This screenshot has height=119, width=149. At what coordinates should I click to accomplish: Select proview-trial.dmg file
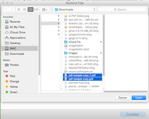tap(82, 83)
